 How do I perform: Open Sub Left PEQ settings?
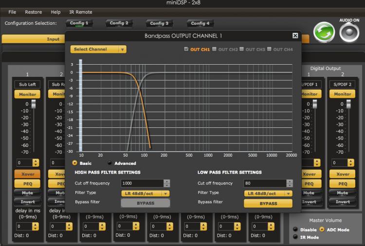click(27, 184)
